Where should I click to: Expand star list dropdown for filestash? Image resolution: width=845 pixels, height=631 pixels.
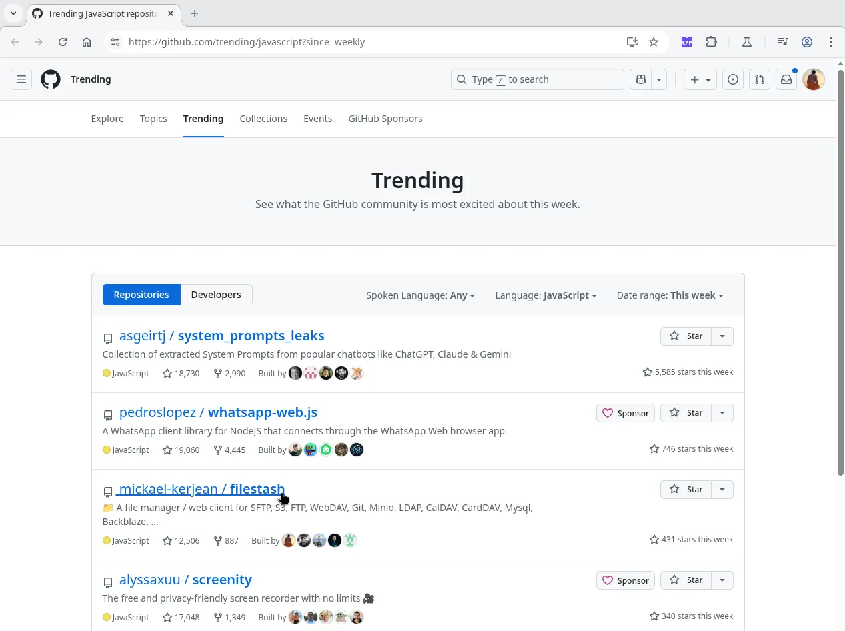pos(722,490)
